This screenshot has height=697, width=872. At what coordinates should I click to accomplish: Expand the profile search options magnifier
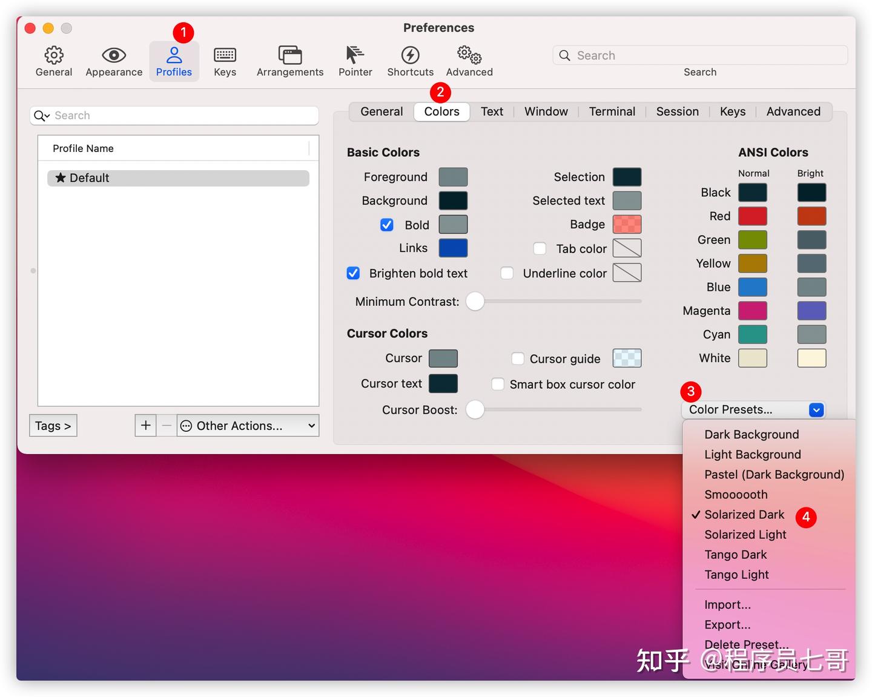point(42,116)
